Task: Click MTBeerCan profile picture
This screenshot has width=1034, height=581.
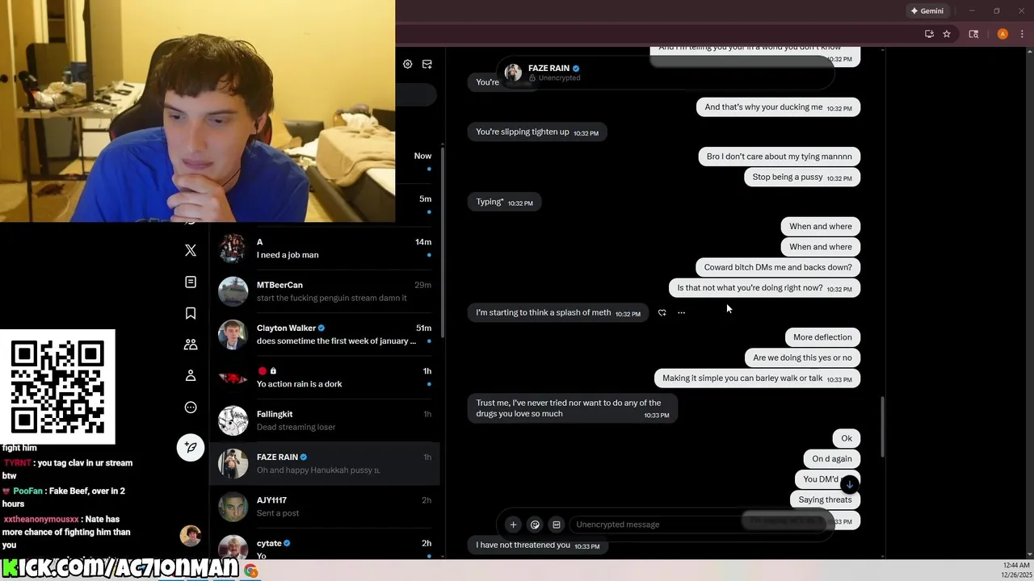Action: pyautogui.click(x=233, y=291)
